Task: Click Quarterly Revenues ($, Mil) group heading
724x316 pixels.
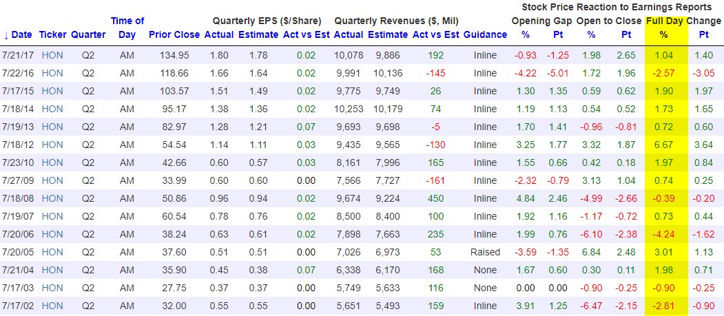Action: click(396, 21)
